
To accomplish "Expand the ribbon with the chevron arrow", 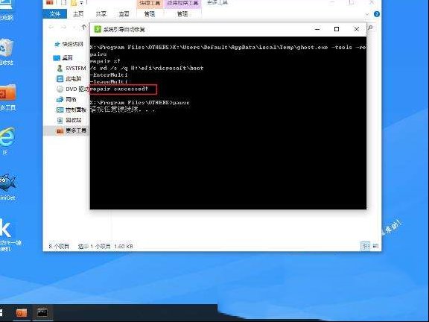I will pyautogui.click(x=367, y=14).
